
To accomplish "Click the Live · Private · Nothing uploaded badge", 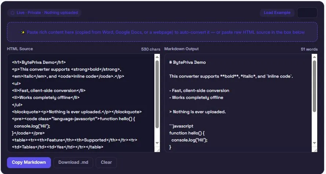I will coord(44,13).
